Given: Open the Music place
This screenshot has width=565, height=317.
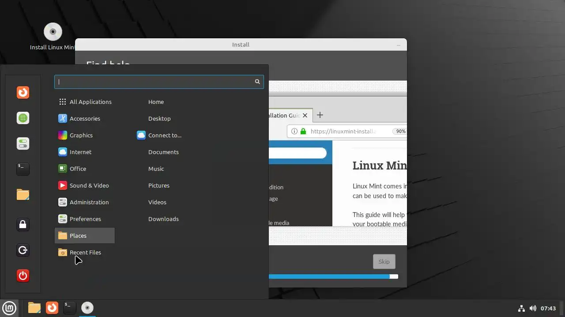Looking at the screenshot, I should pos(156,169).
